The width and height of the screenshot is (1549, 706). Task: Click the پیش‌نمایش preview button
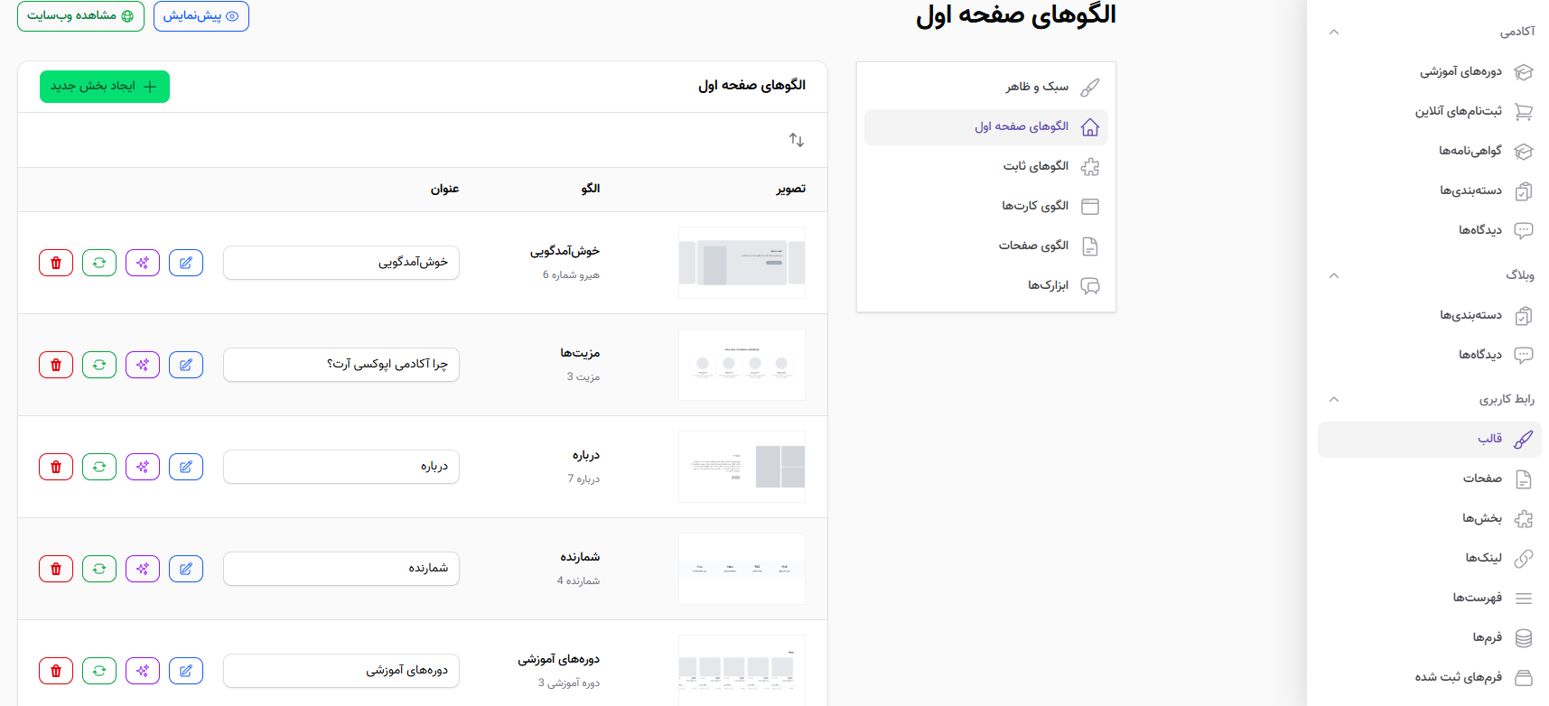coord(201,16)
